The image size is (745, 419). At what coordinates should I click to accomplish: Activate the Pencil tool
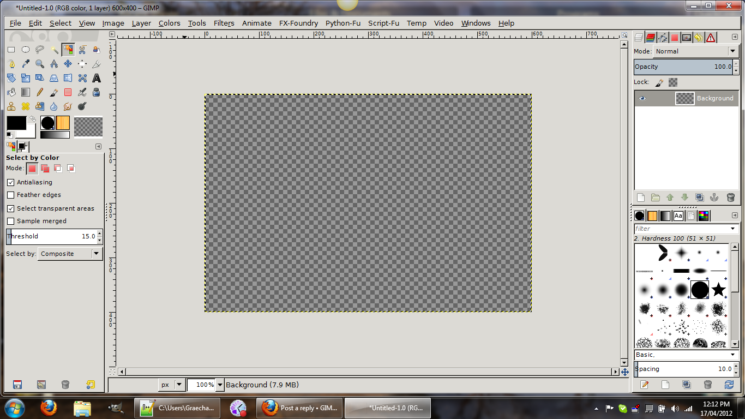coord(40,92)
